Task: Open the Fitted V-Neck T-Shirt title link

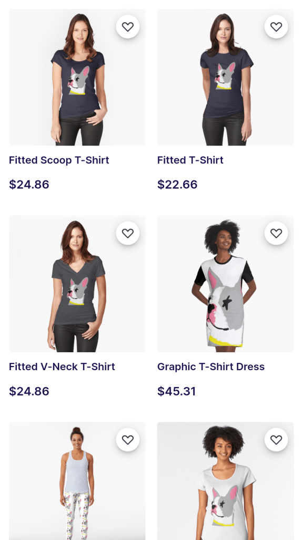Action: [x=62, y=367]
